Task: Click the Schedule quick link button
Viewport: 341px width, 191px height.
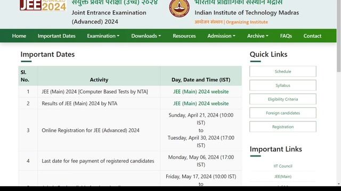Action: tap(283, 72)
